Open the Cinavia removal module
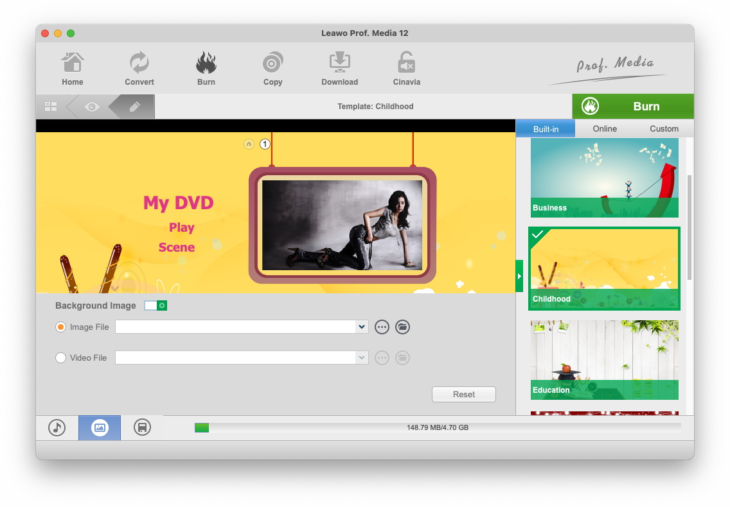 407,69
